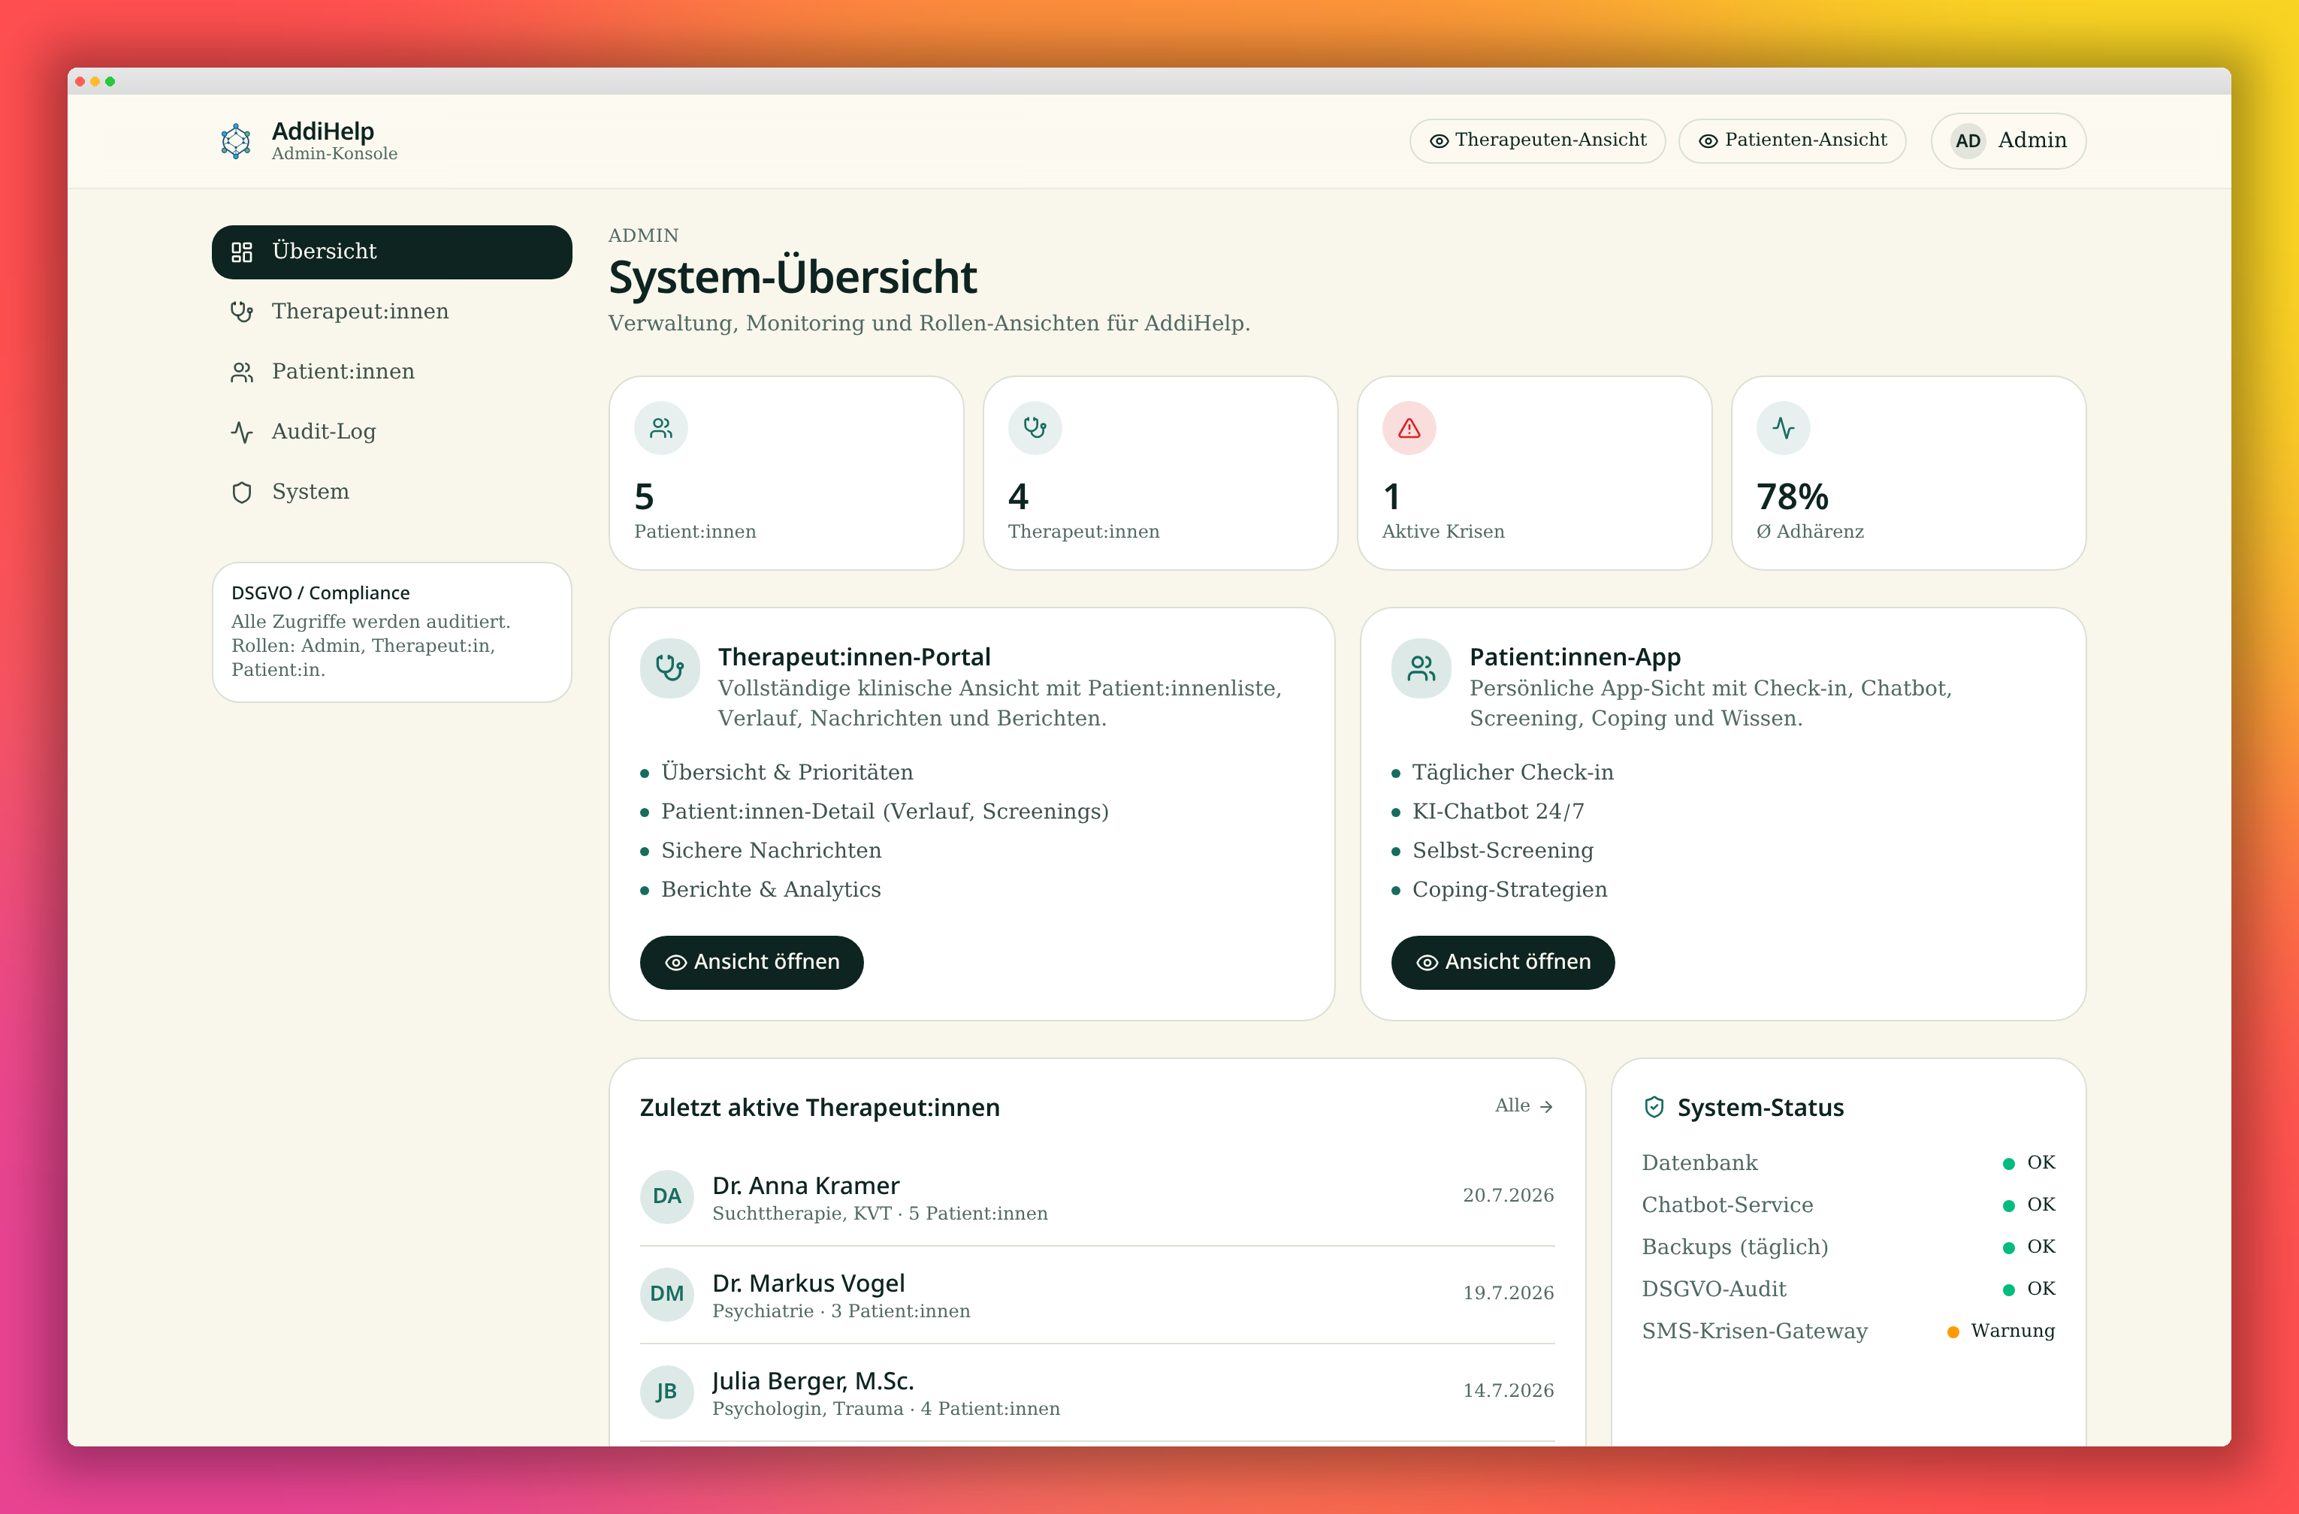Select the Julia Berger, M.Sc. row
Viewport: 2299px width, 1514px height.
pos(1098,1392)
